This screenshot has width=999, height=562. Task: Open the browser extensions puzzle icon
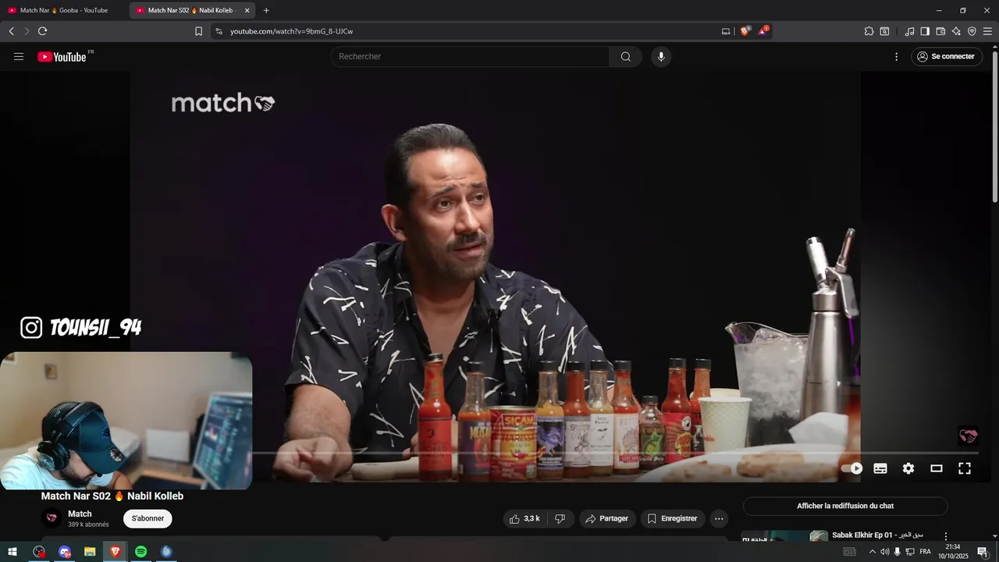click(869, 31)
